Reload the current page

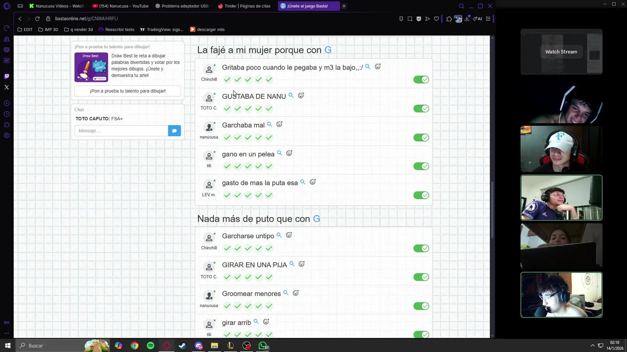(x=37, y=19)
